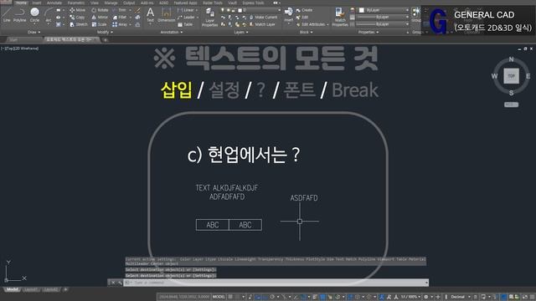This screenshot has width=536, height=301.
Task: Toggle the lightbulb layer on/off icon
Action: pyautogui.click(x=223, y=10)
